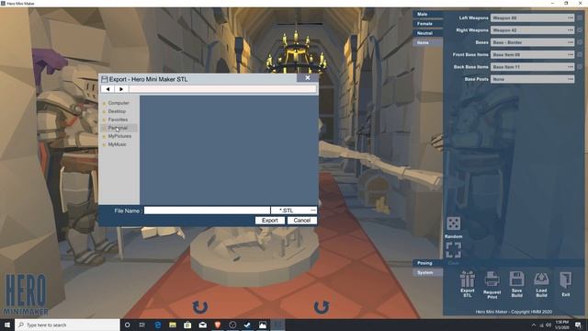
Task: Switch to the Male tab
Action: tap(427, 14)
